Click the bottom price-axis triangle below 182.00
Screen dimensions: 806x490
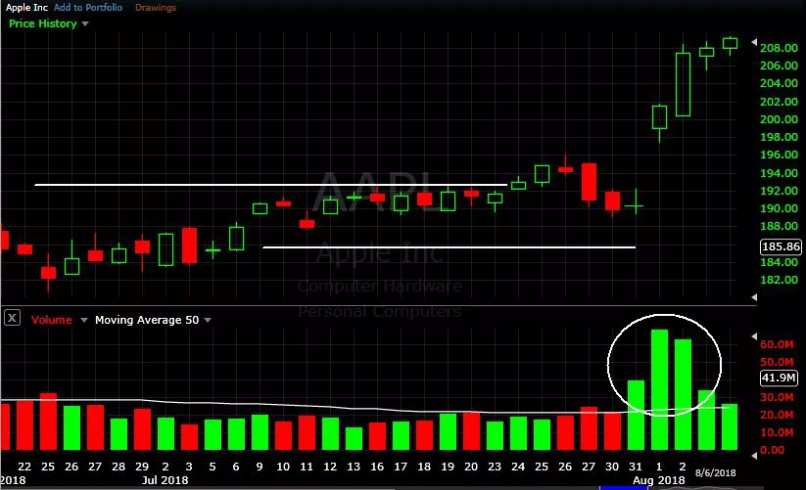pyautogui.click(x=754, y=297)
